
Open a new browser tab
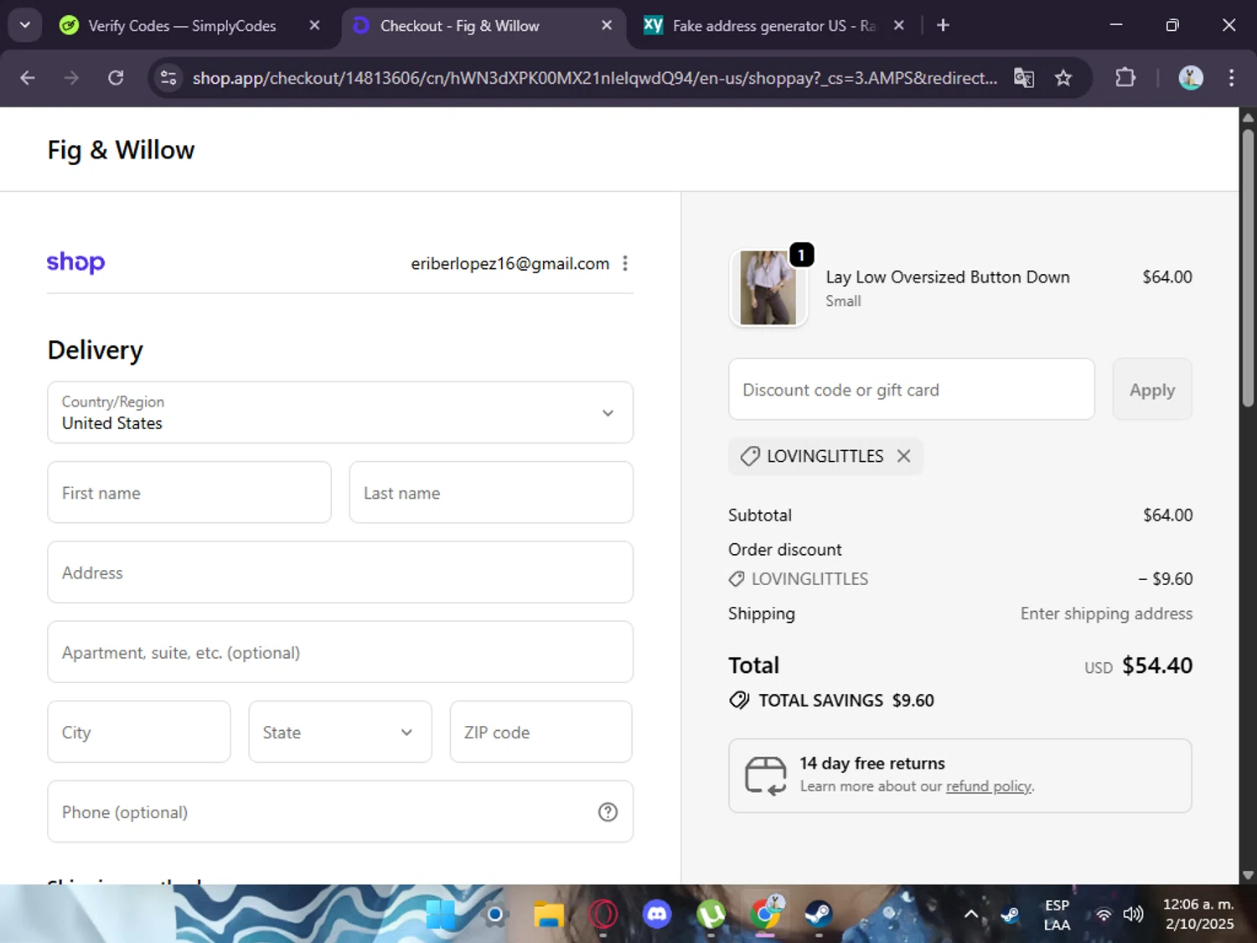(x=943, y=25)
